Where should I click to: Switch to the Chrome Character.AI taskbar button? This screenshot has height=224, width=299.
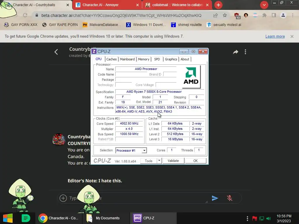(59, 218)
